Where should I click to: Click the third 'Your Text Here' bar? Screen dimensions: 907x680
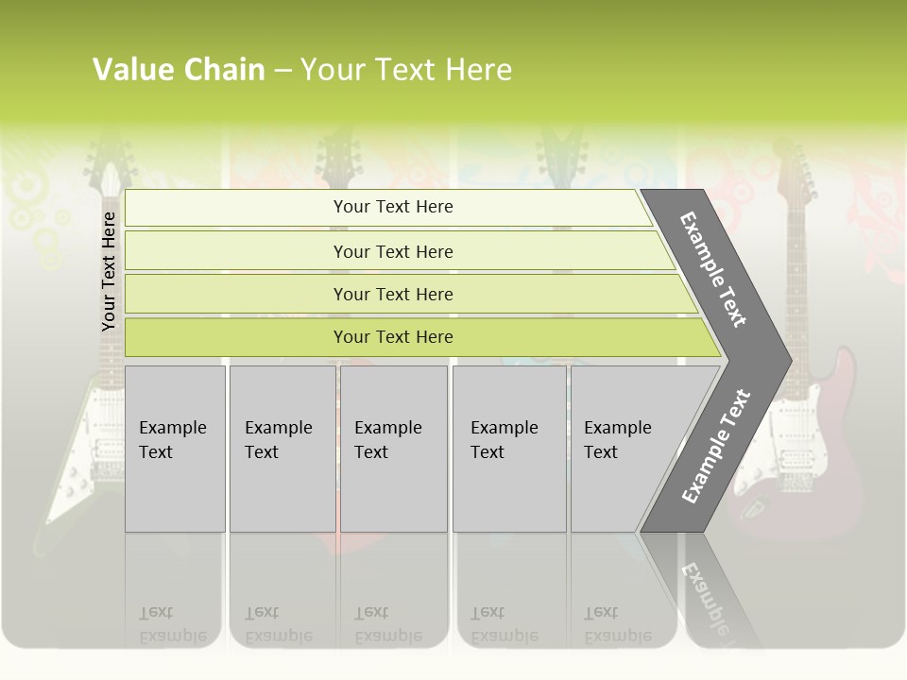coord(392,294)
